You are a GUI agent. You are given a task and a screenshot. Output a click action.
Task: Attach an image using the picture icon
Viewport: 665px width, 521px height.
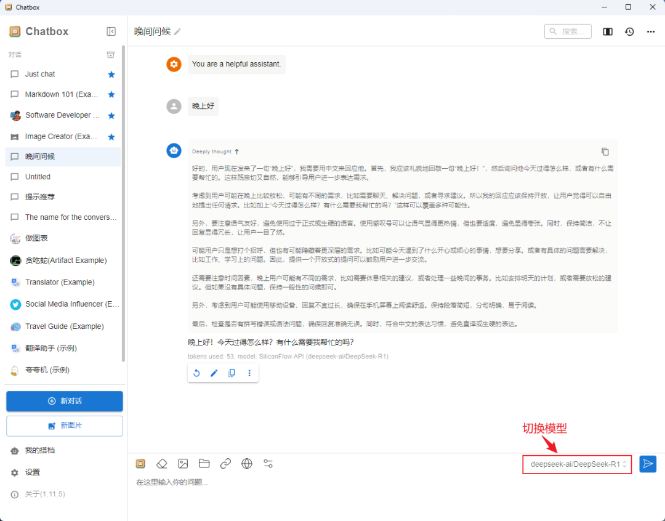point(183,464)
